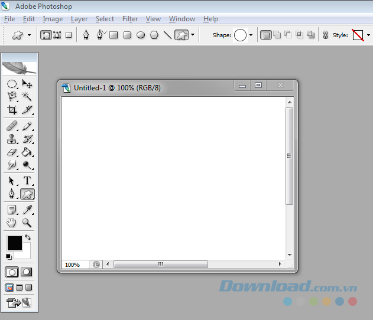Pick the Crop tool
Screen dimensions: 373x320
(x=12, y=110)
